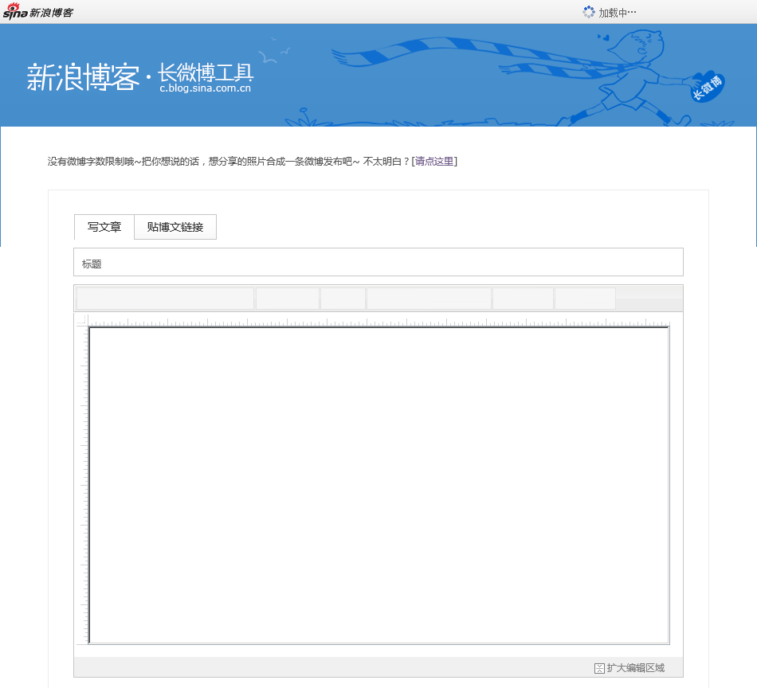Switch to the 贴博文链接 tab

point(175,227)
